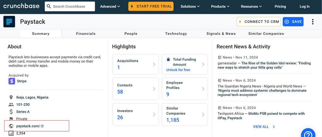Open the MoMo PSB news headline
This screenshot has width=322, height=137.
pos(261,116)
